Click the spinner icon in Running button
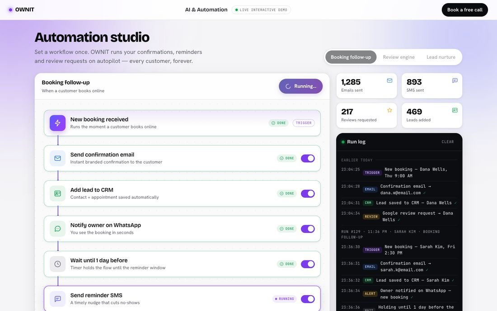Viewport: 497px width, 311px height. pos(288,86)
